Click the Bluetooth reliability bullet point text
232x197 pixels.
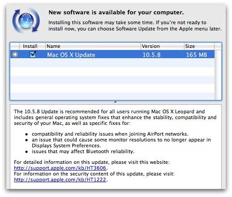tap(83, 151)
